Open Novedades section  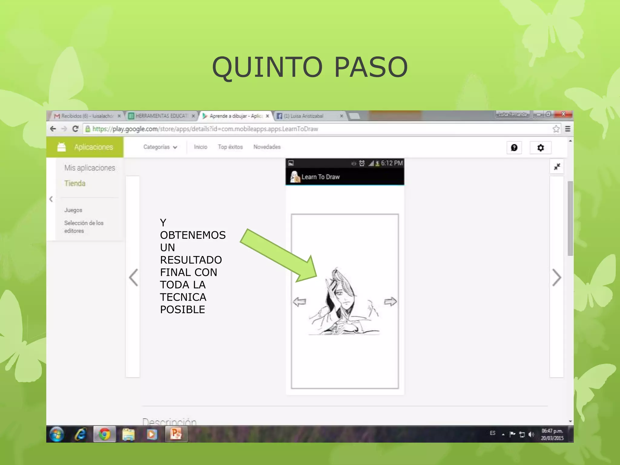tap(267, 147)
